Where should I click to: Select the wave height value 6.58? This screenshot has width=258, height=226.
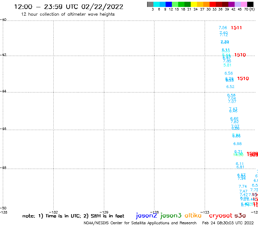[232, 95]
